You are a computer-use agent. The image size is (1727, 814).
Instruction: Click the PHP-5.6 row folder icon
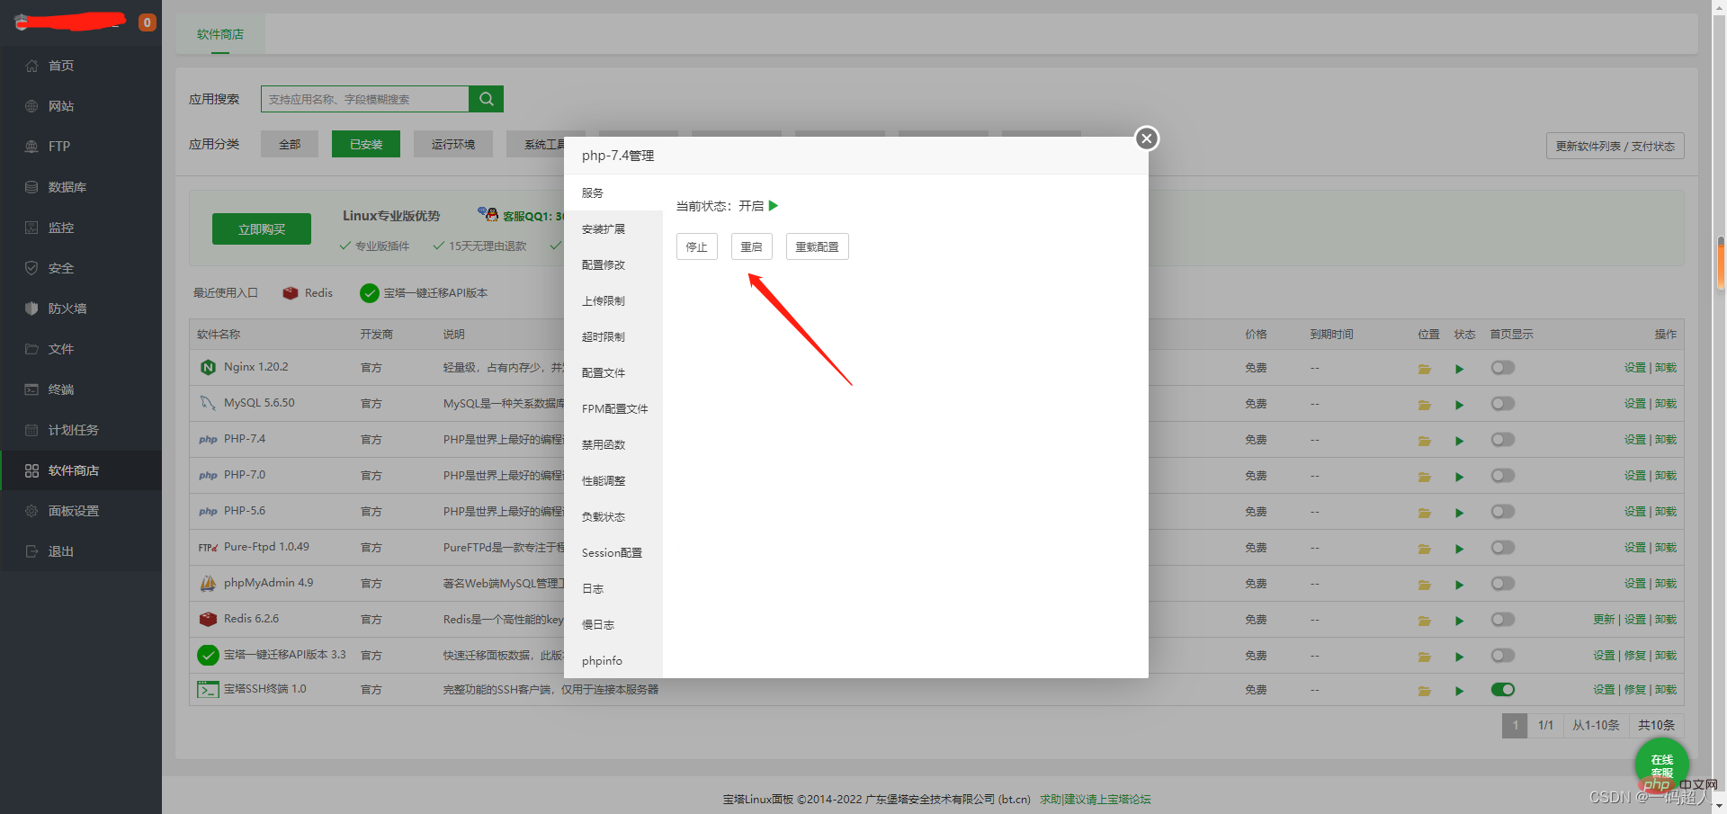click(x=1425, y=513)
